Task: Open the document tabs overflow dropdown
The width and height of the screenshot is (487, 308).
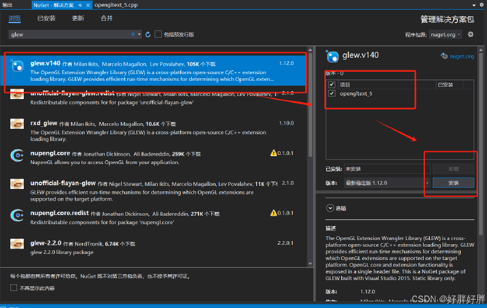Action: (474, 5)
